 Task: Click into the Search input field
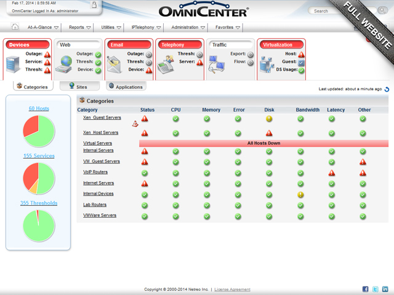pos(342,11)
